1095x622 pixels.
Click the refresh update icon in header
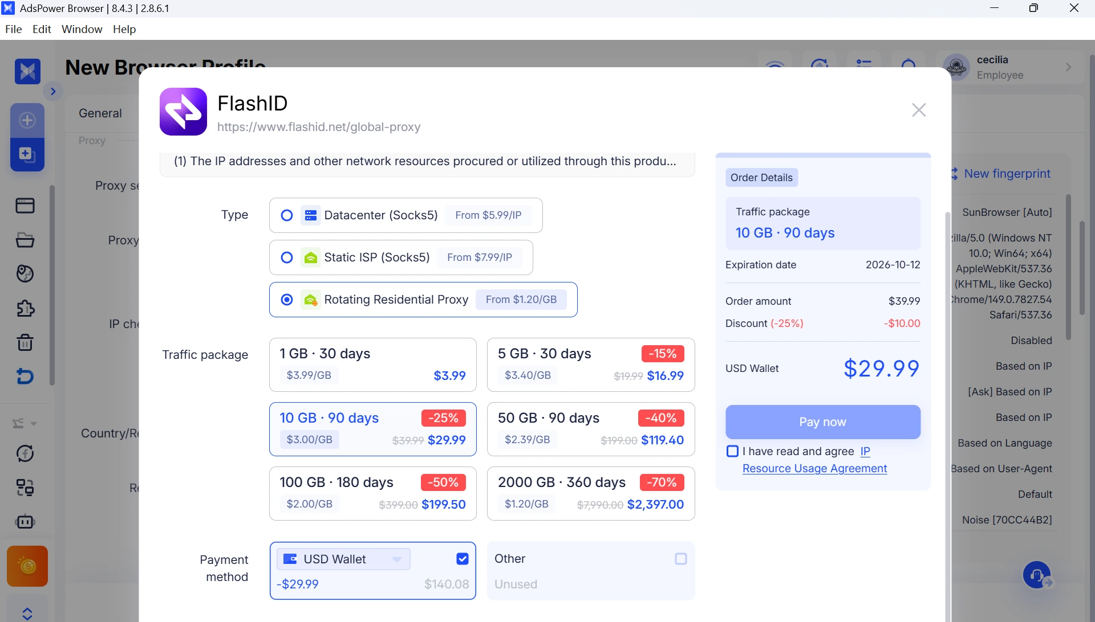tap(820, 64)
